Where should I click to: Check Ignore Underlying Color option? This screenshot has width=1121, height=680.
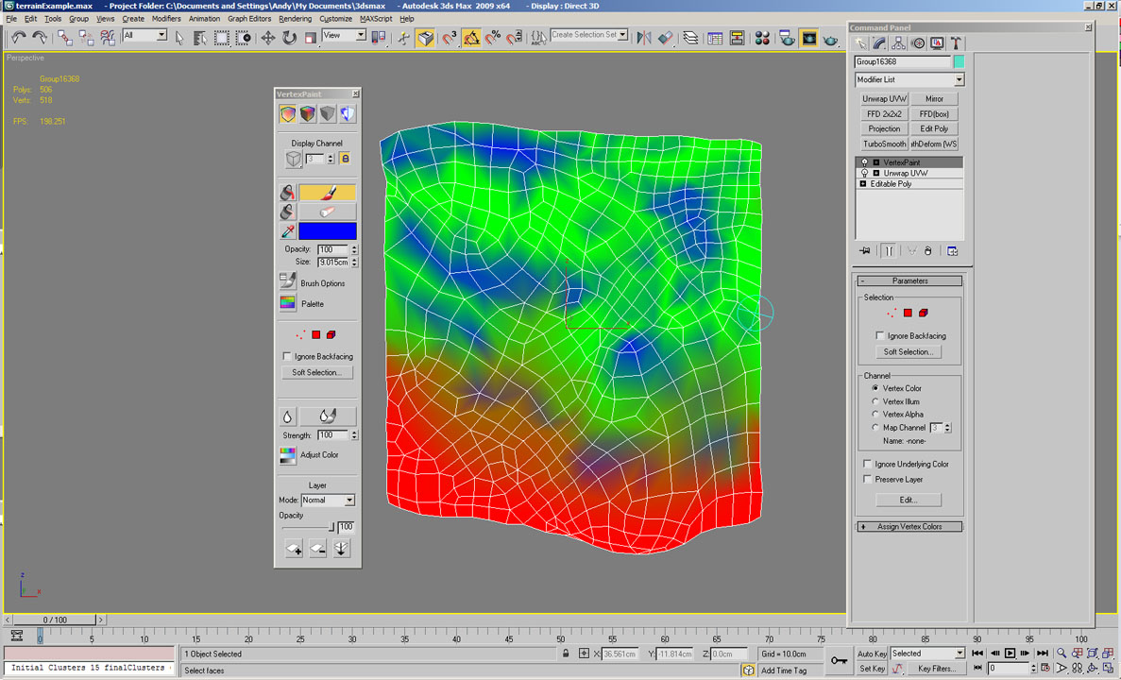[867, 464]
